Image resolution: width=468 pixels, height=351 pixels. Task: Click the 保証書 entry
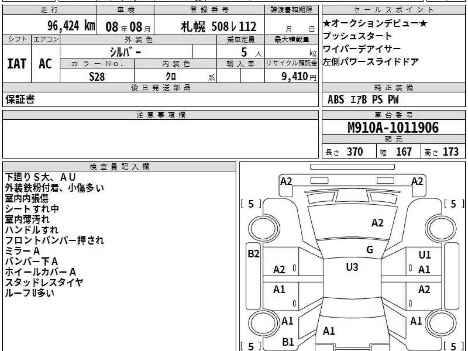point(20,99)
